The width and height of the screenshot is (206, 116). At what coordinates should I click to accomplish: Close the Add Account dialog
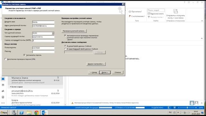tap(123, 4)
